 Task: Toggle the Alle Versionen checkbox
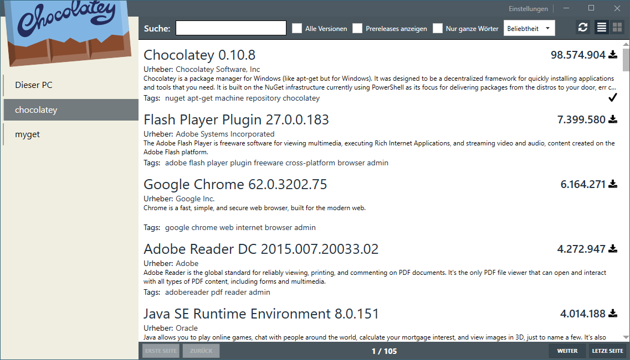(x=297, y=28)
